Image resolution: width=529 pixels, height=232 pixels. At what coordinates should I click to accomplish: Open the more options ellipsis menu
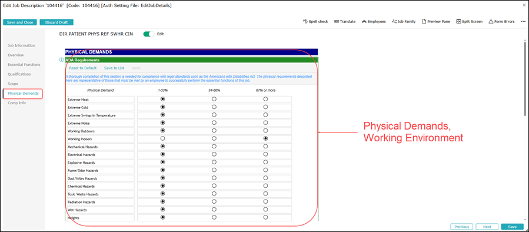pos(523,21)
